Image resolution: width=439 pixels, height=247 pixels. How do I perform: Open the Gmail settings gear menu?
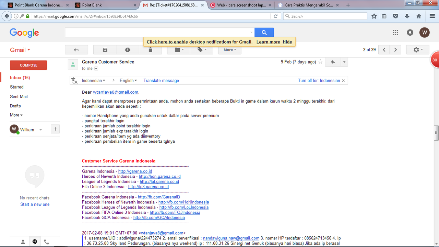(x=417, y=50)
